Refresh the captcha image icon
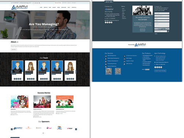 coord(168,31)
